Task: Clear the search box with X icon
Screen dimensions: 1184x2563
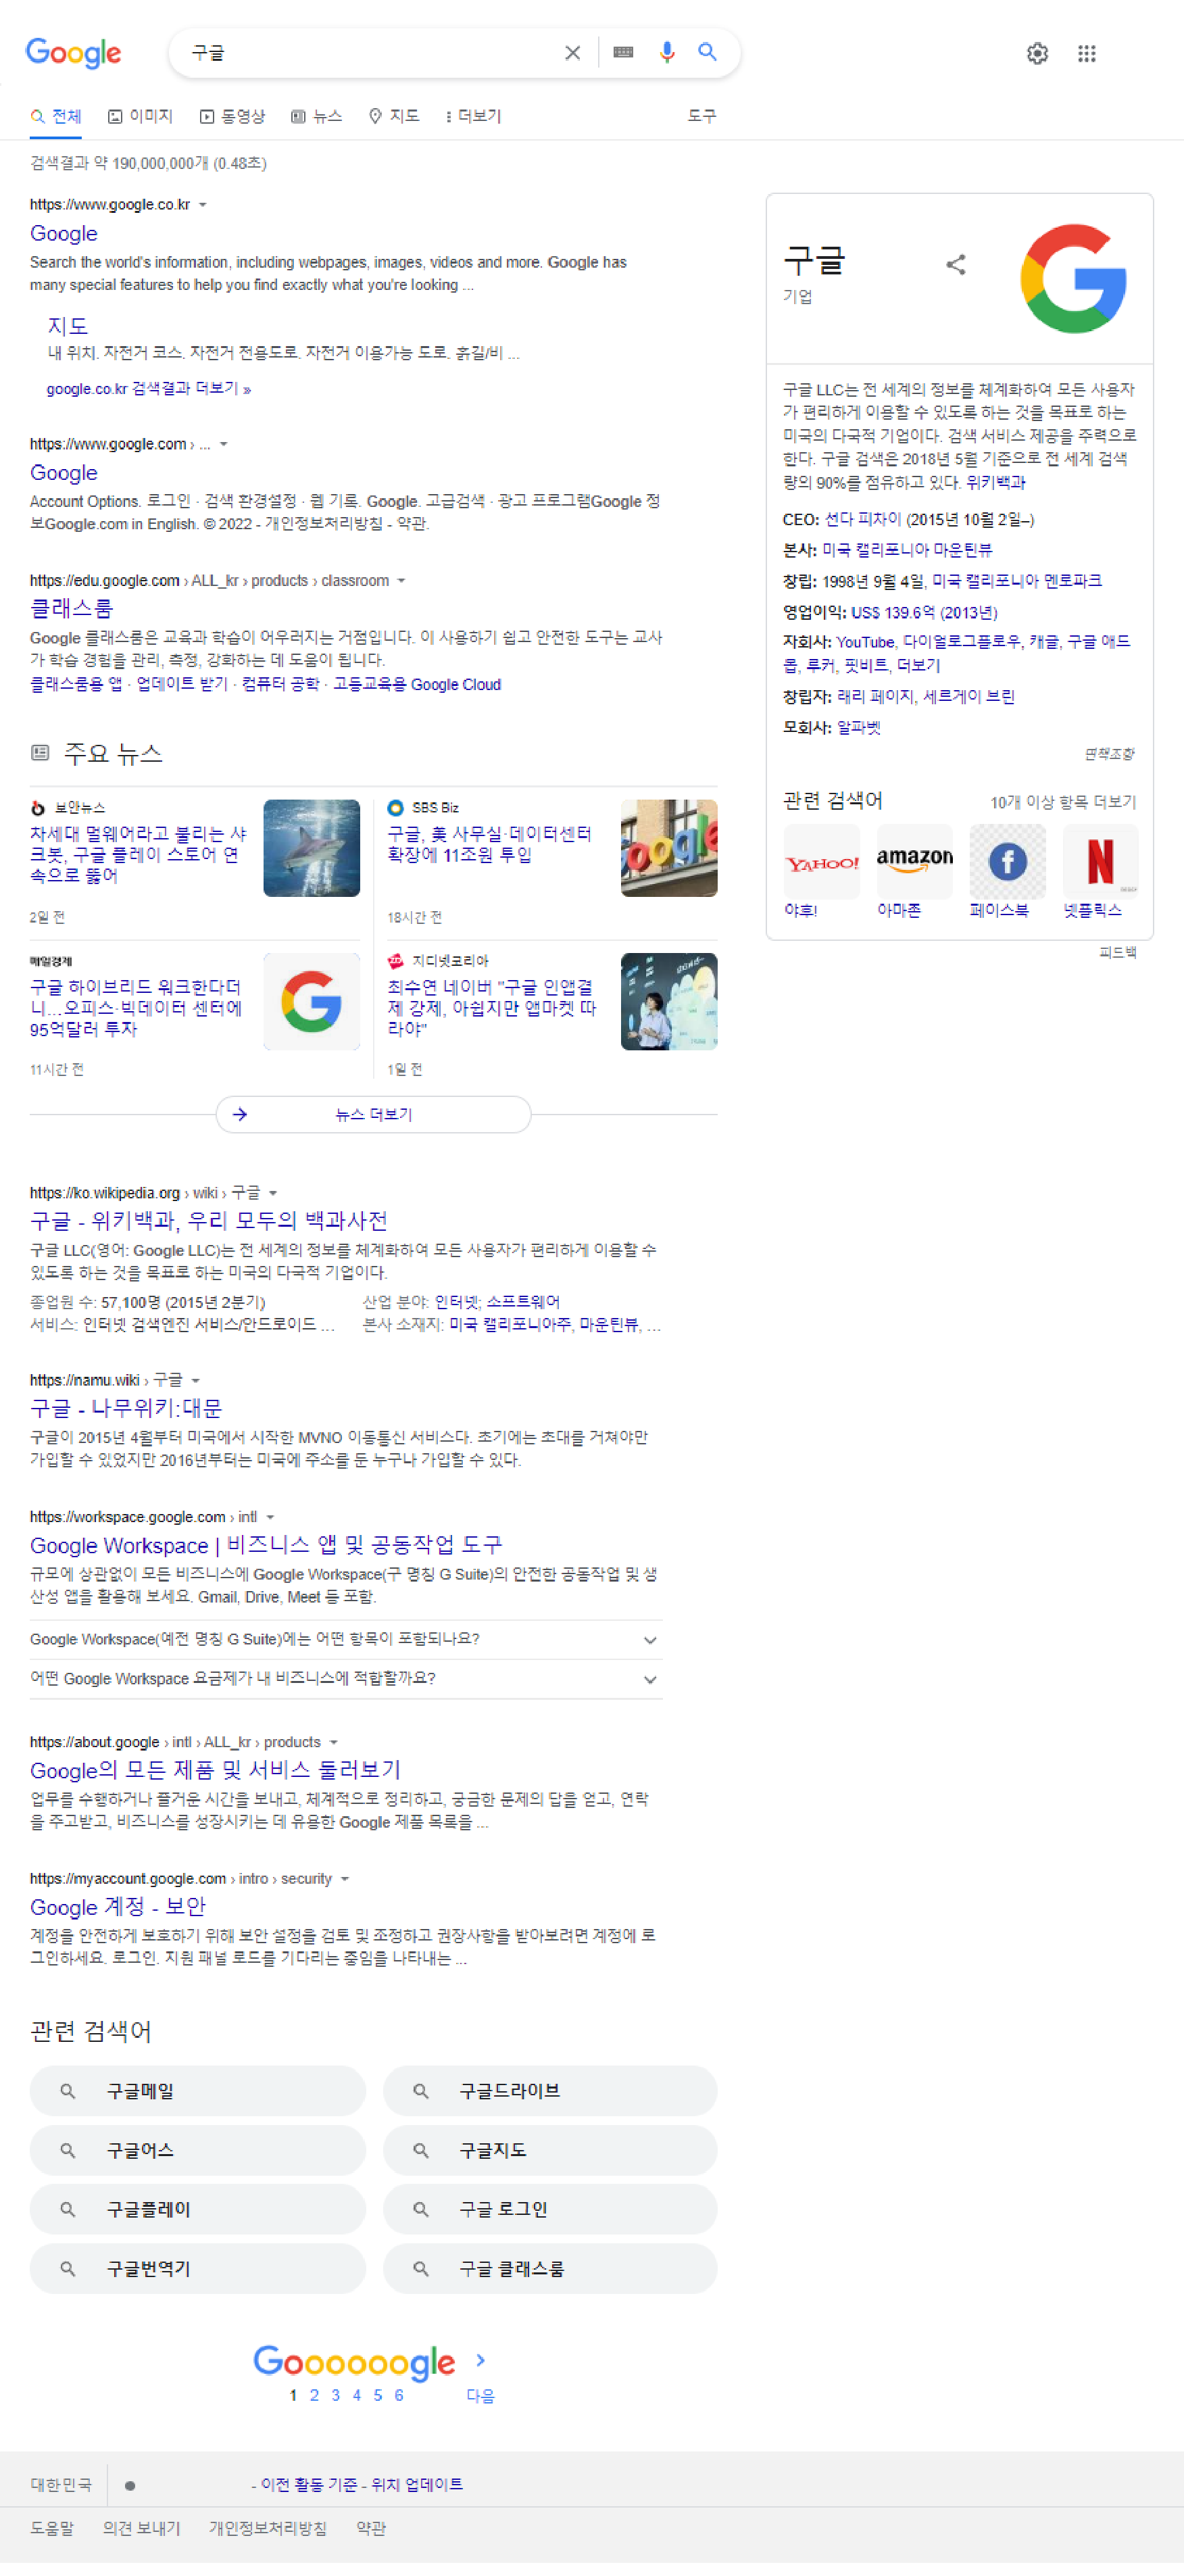Action: (x=572, y=53)
